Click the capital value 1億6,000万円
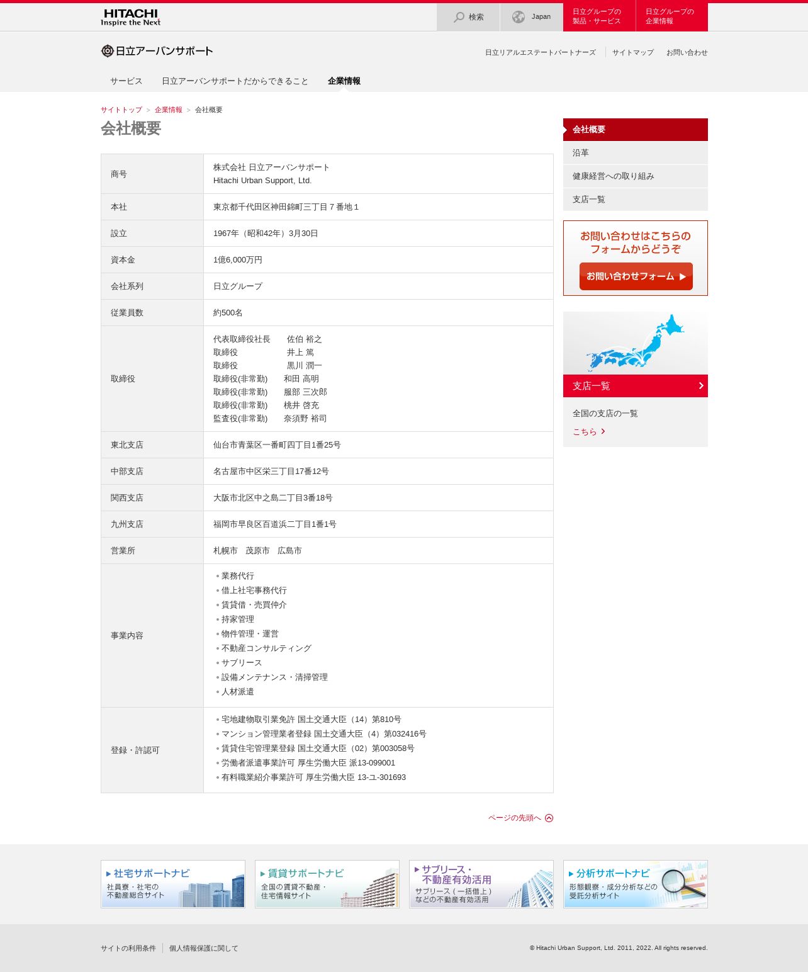This screenshot has height=972, width=808. coord(238,260)
